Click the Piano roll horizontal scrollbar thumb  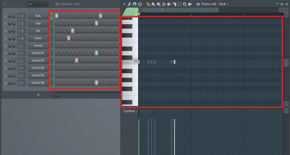181,10
